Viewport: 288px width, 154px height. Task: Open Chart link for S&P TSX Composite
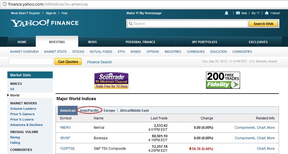click(x=261, y=149)
